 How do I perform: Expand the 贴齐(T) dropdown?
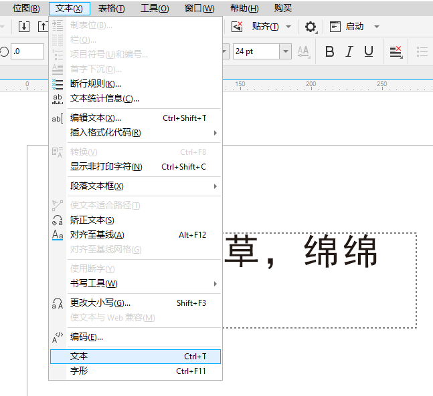tap(288, 27)
